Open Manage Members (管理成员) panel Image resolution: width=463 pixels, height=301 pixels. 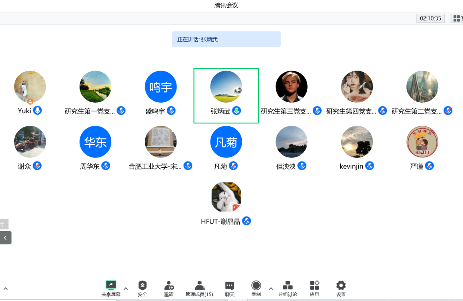[x=199, y=285]
